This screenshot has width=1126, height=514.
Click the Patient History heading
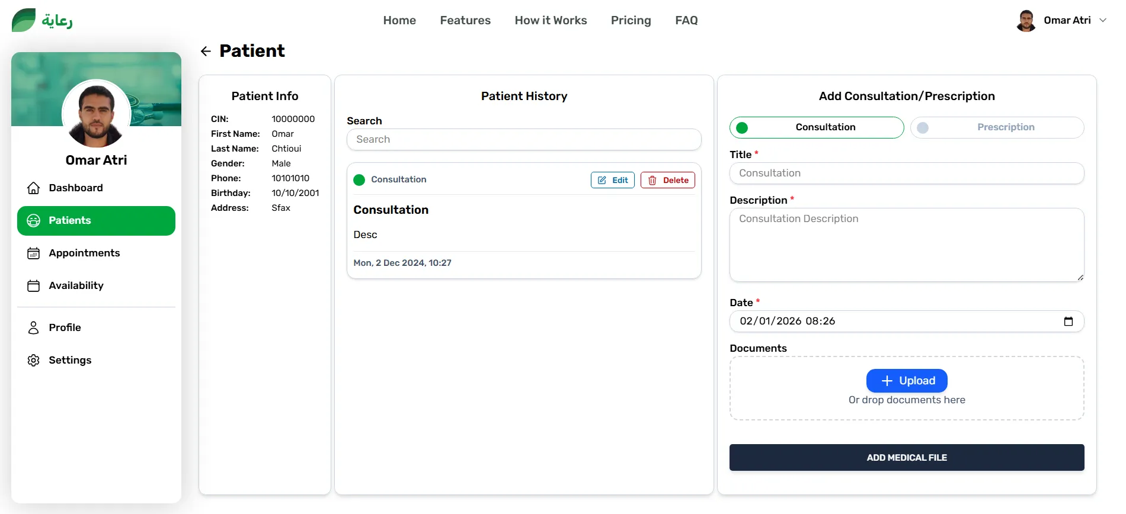(x=524, y=96)
